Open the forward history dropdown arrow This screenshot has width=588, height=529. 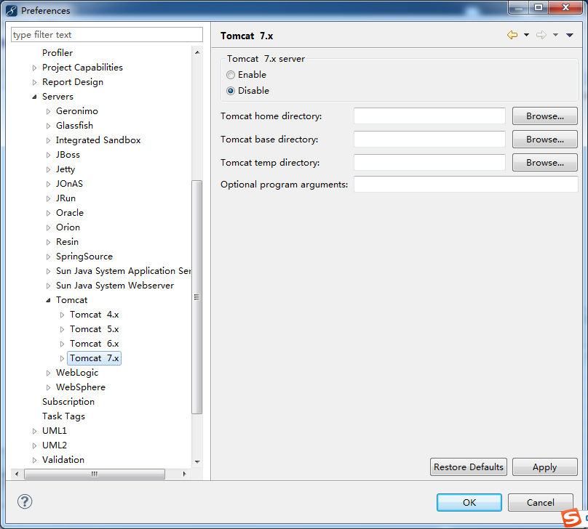[556, 35]
